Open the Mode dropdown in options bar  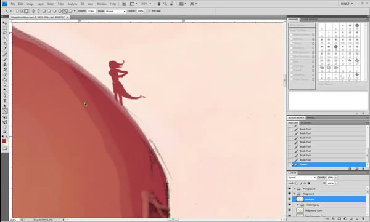coord(116,11)
